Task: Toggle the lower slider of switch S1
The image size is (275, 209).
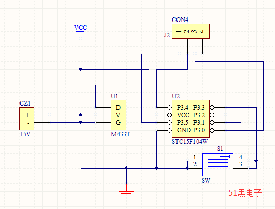Action: (x=218, y=168)
